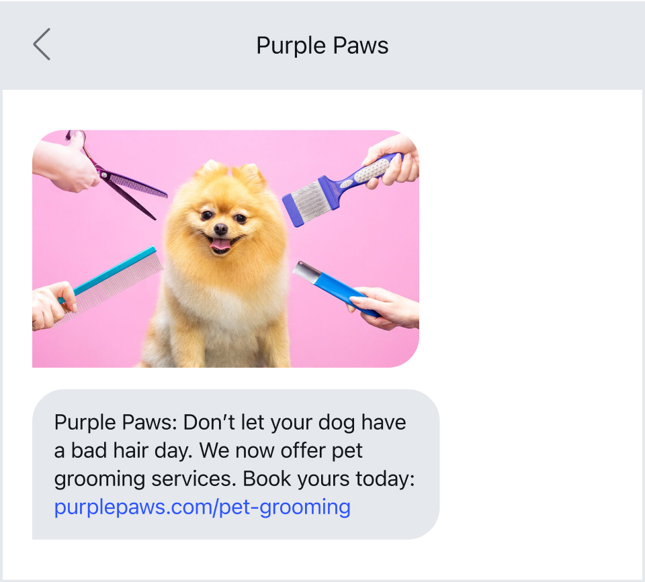This screenshot has width=645, height=582.
Task: Click the "Don't let your dog" text
Action: (269, 423)
